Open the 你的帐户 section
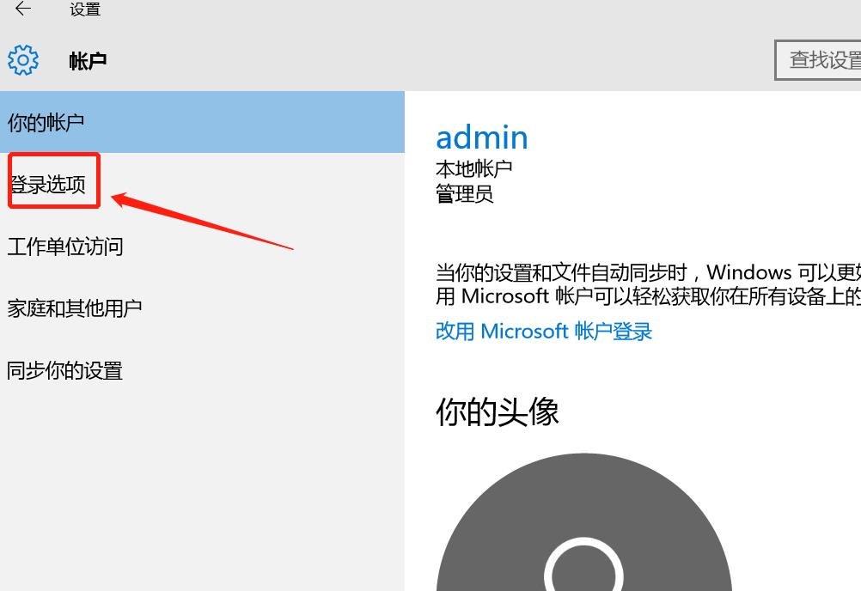861x591 pixels. [x=202, y=122]
